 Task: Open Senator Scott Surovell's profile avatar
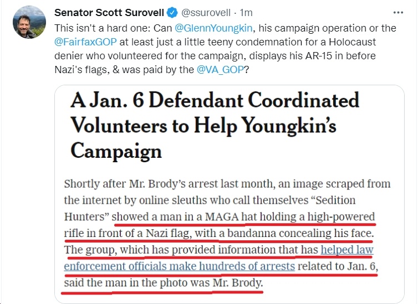coord(29,22)
